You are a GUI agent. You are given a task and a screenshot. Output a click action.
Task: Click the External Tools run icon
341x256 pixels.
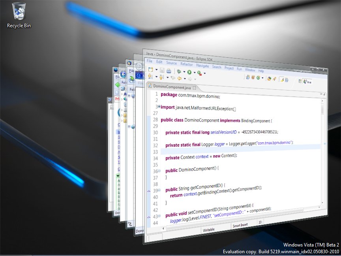(x=199, y=73)
